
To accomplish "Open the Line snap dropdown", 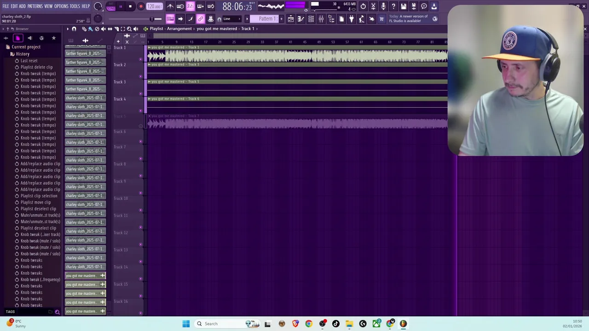I will pos(231,19).
